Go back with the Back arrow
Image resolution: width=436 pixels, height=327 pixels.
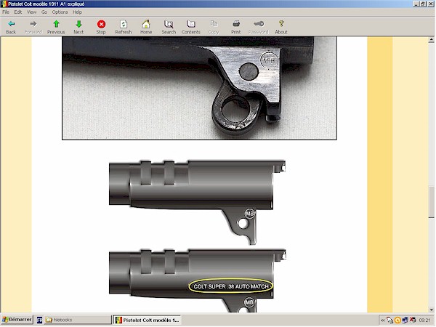pyautogui.click(x=11, y=28)
